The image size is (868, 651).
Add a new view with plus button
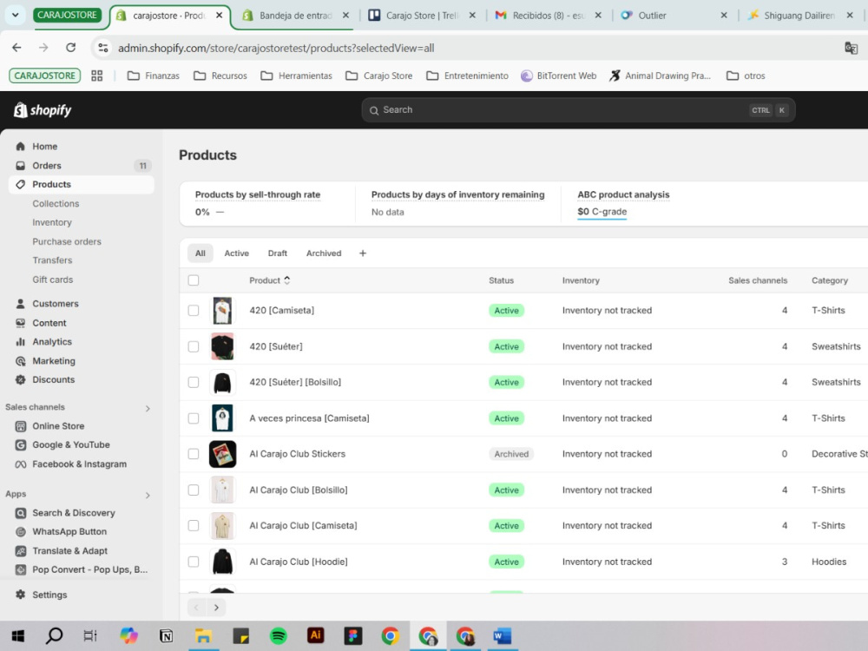363,253
